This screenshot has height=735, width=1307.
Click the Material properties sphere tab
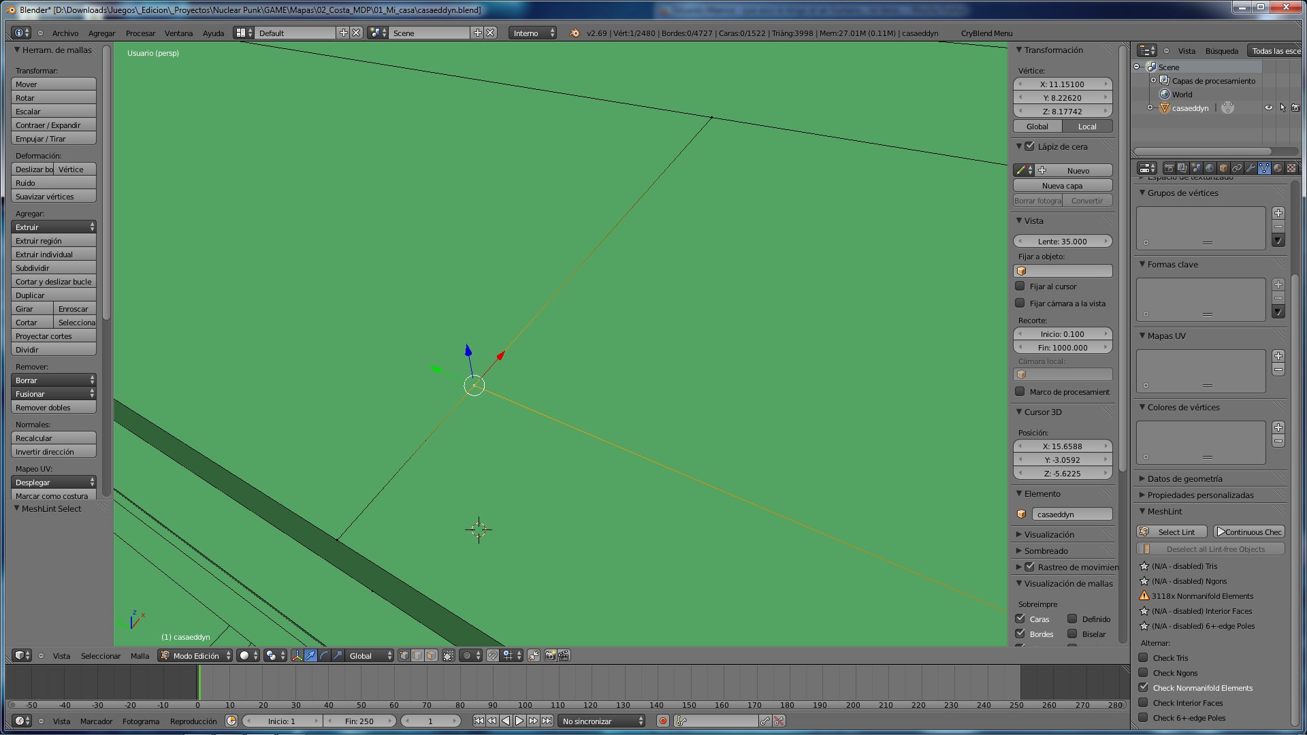point(1278,168)
